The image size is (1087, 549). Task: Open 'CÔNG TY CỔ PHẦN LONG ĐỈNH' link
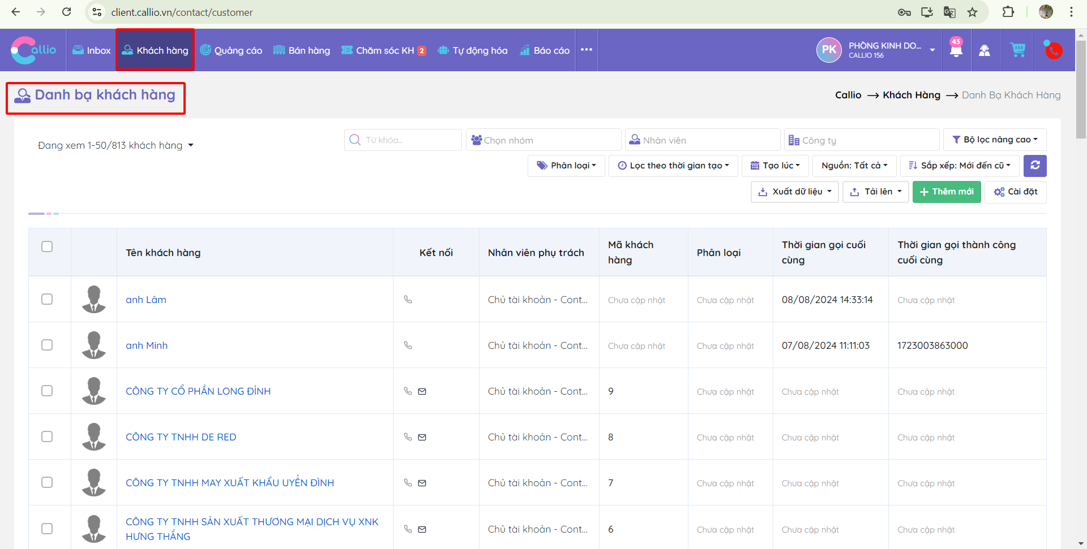tap(198, 391)
